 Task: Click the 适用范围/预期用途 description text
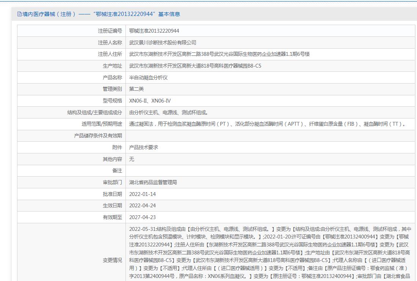268,124
